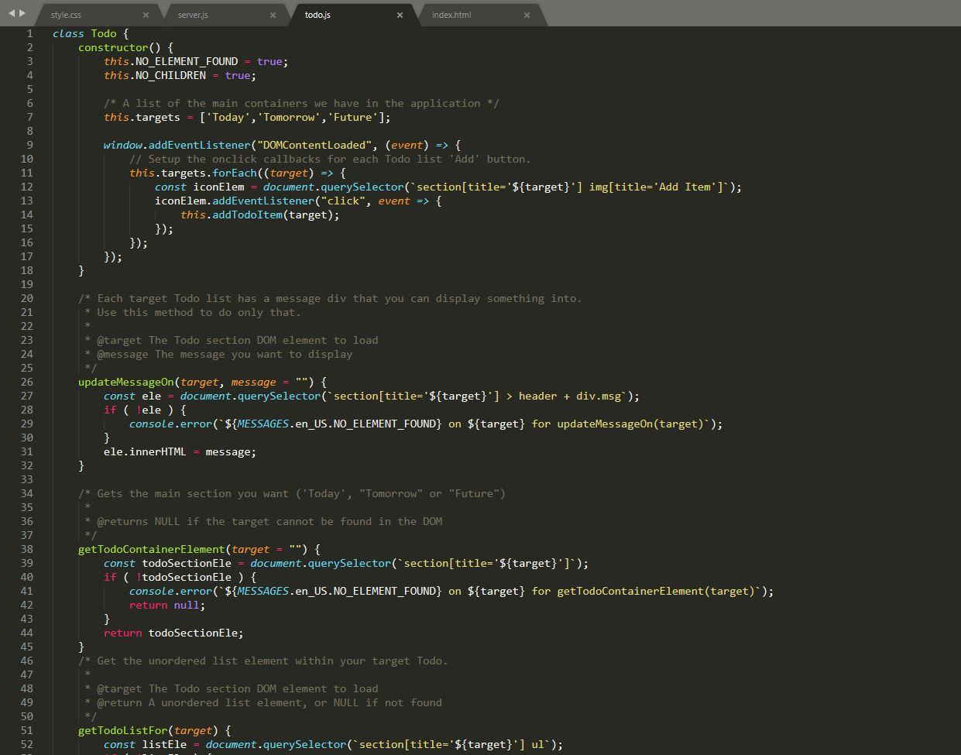The image size is (961, 755).
Task: Select the todo.js tab
Action: click(x=351, y=15)
